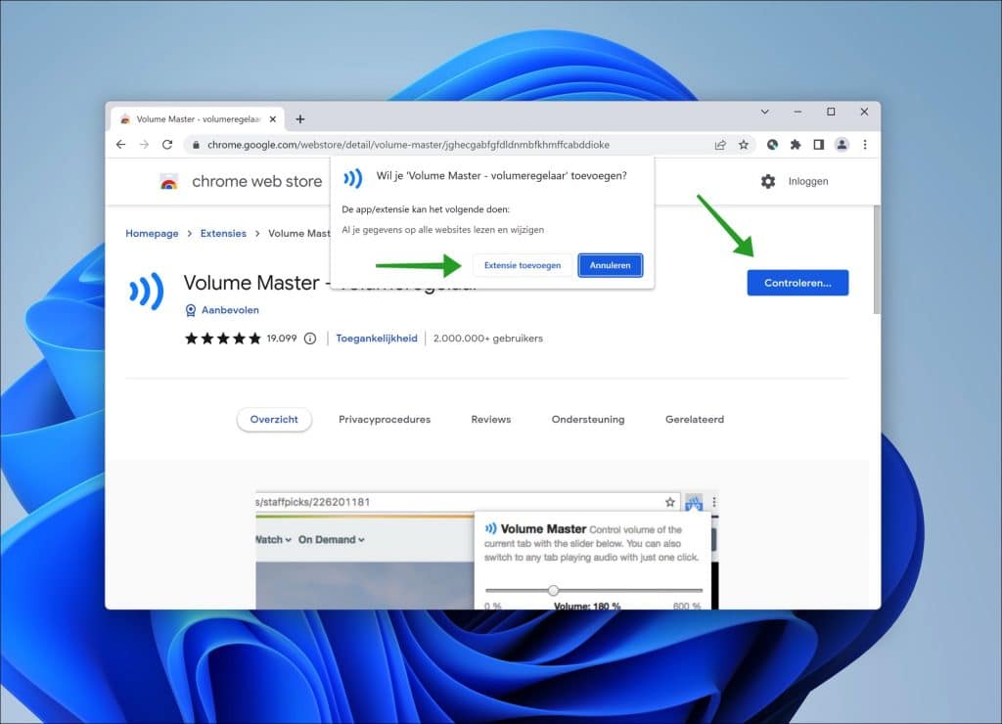Screen dimensions: 1002x724
Task: Open the Aanbevolen badge link
Action: [222, 310]
